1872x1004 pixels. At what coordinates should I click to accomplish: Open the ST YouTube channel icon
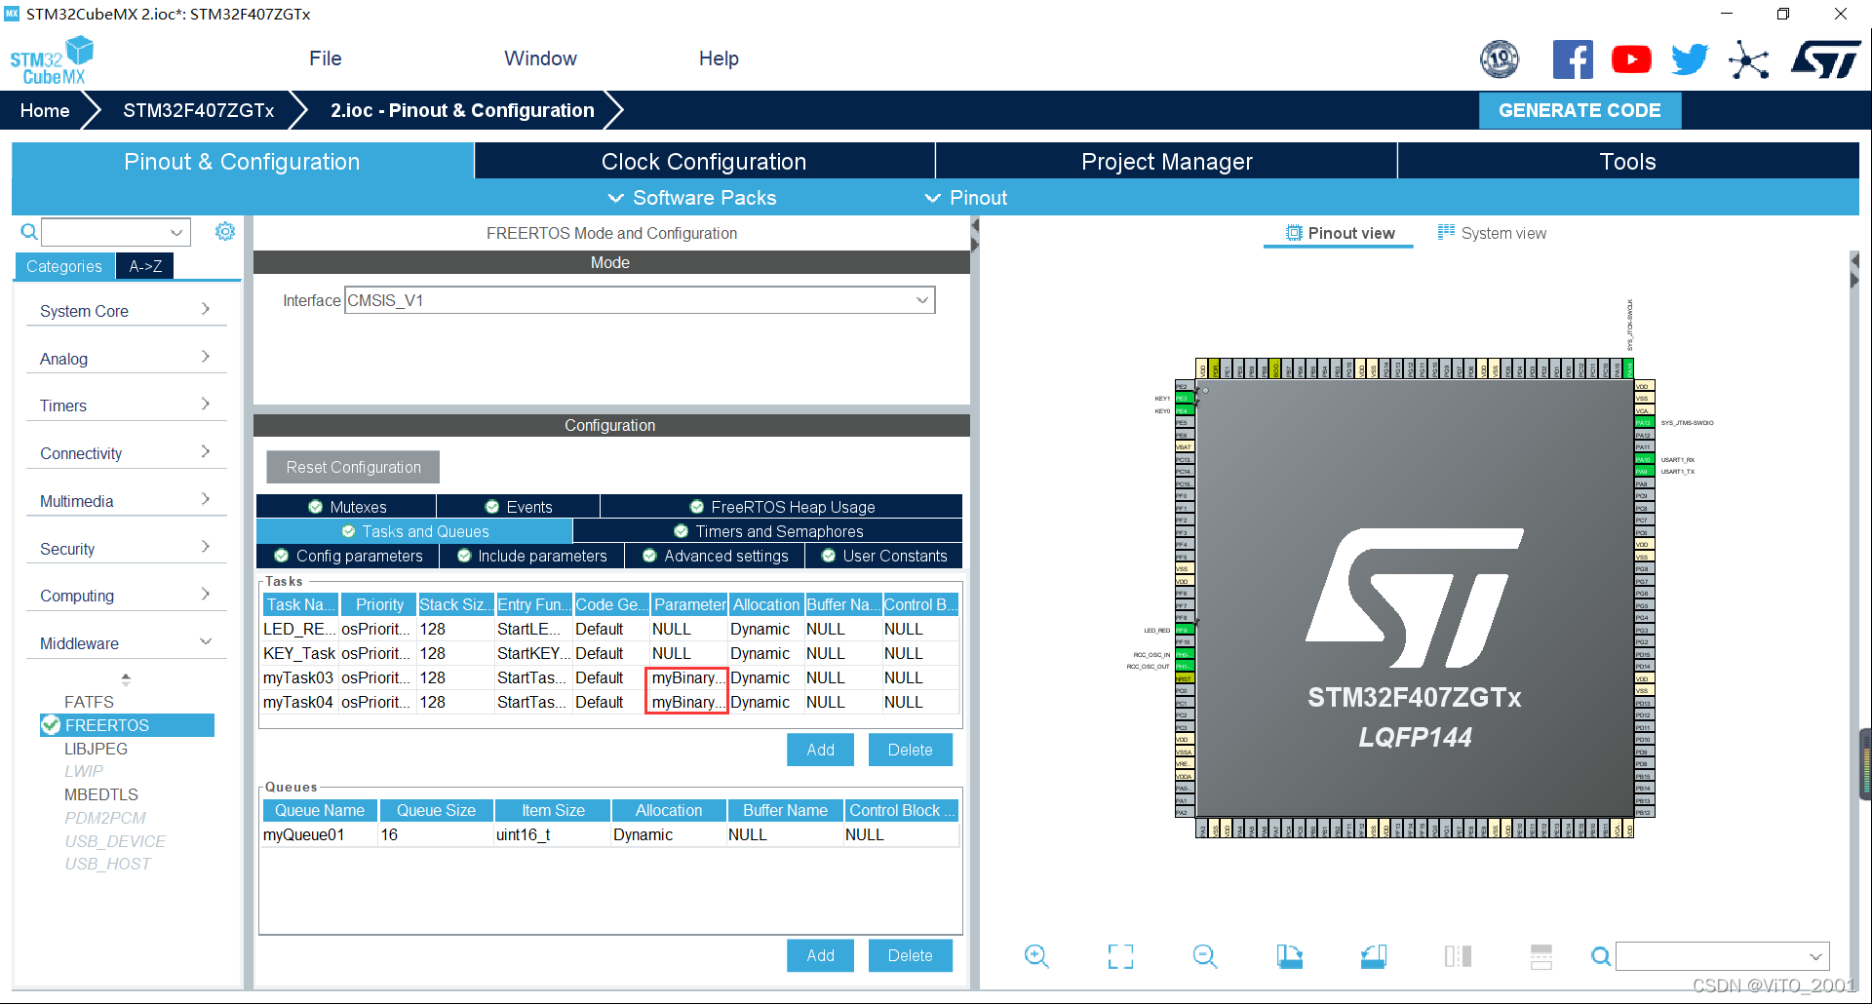click(1631, 59)
